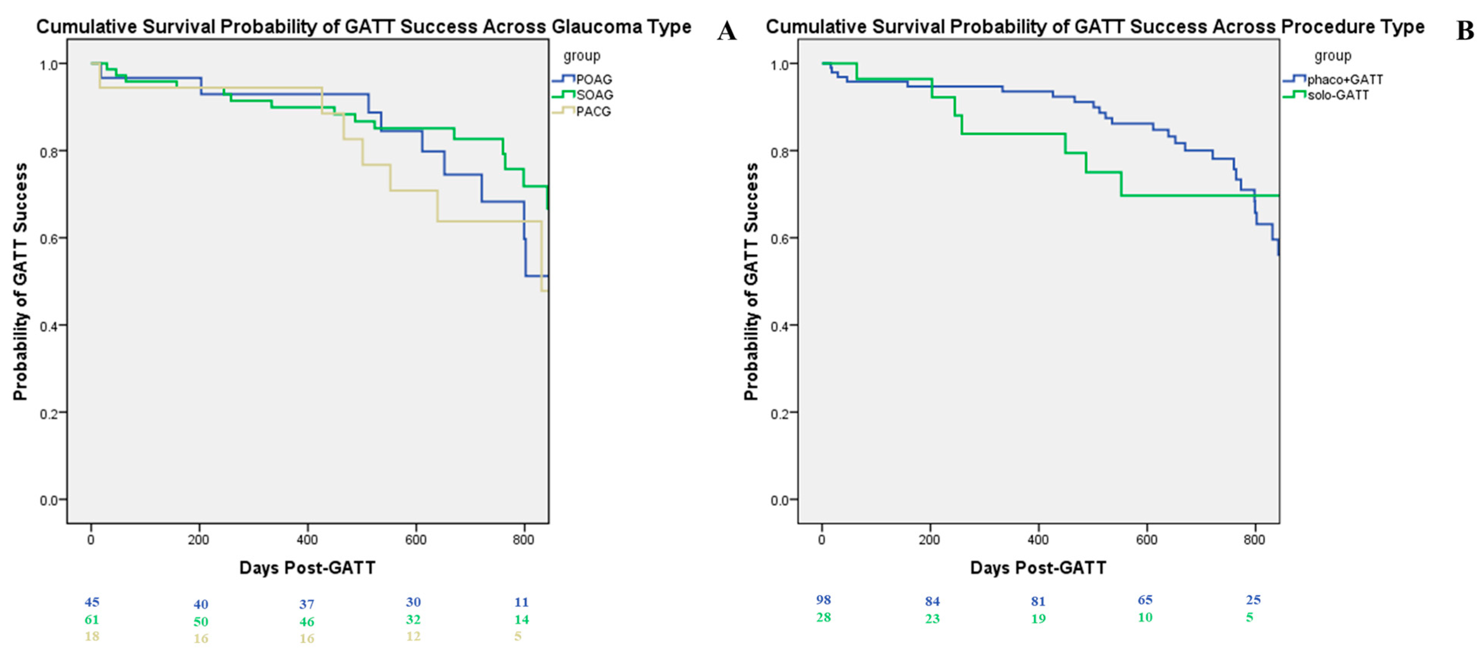Screen dimensions: 1484x656
Task: Select the PACG legend label text
Action: pyautogui.click(x=593, y=111)
